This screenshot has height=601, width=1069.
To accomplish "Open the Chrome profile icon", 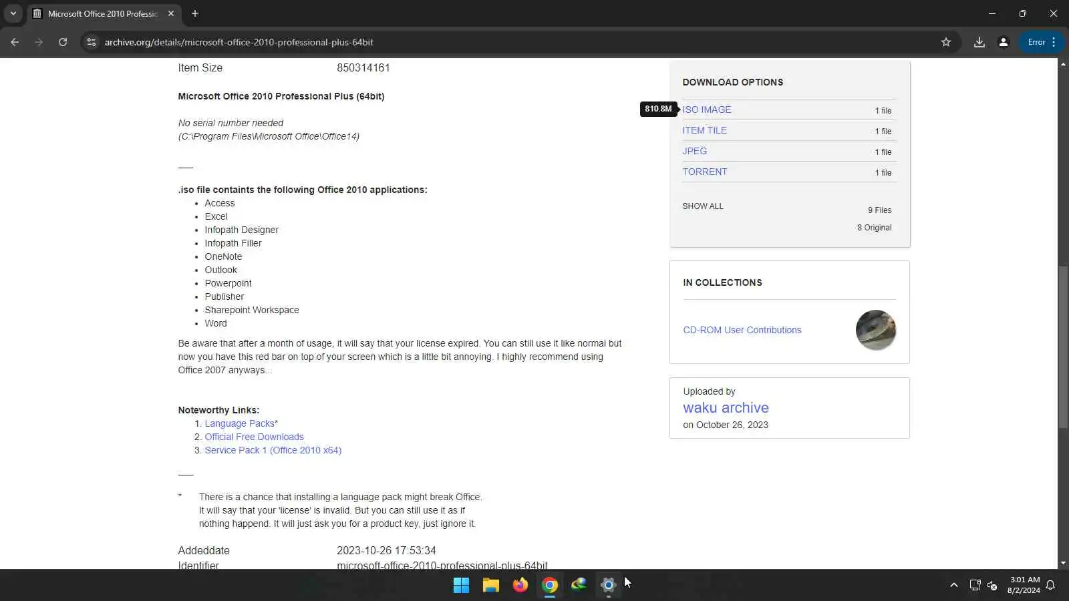I will click(x=1004, y=42).
